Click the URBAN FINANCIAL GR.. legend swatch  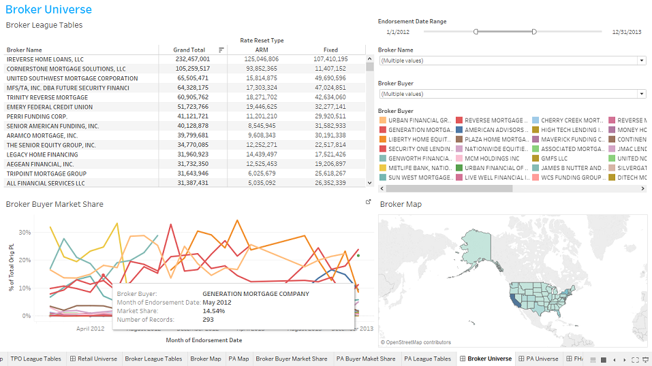click(383, 120)
